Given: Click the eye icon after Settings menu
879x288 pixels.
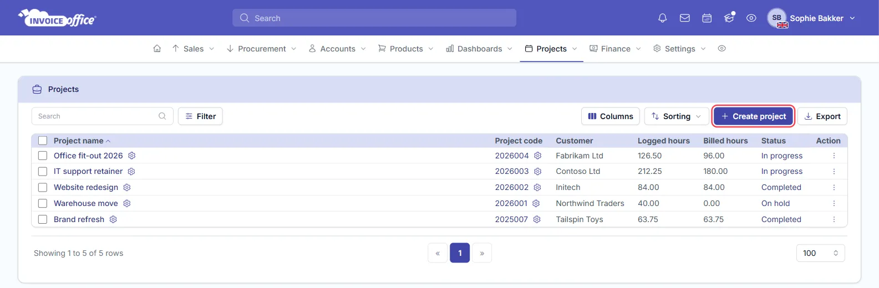Looking at the screenshot, I should tap(722, 49).
